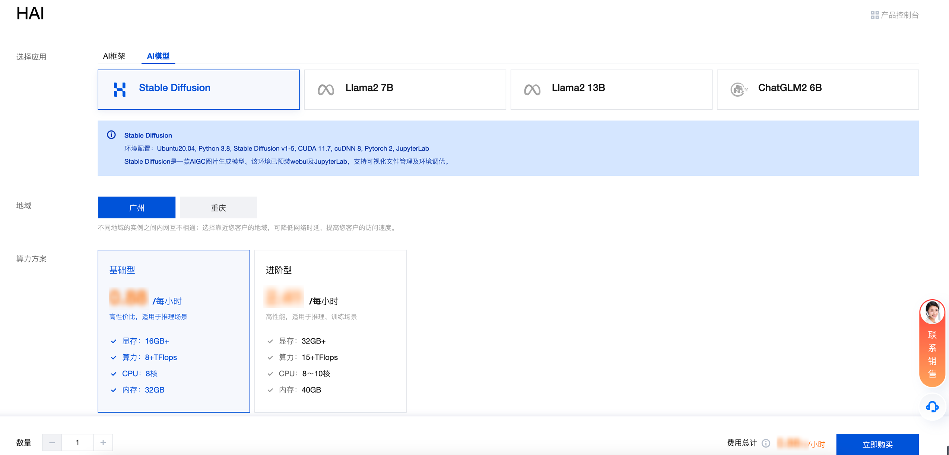949x455 pixels.
Task: Click the CPU：8～10核 checkmark icon
Action: point(270,374)
